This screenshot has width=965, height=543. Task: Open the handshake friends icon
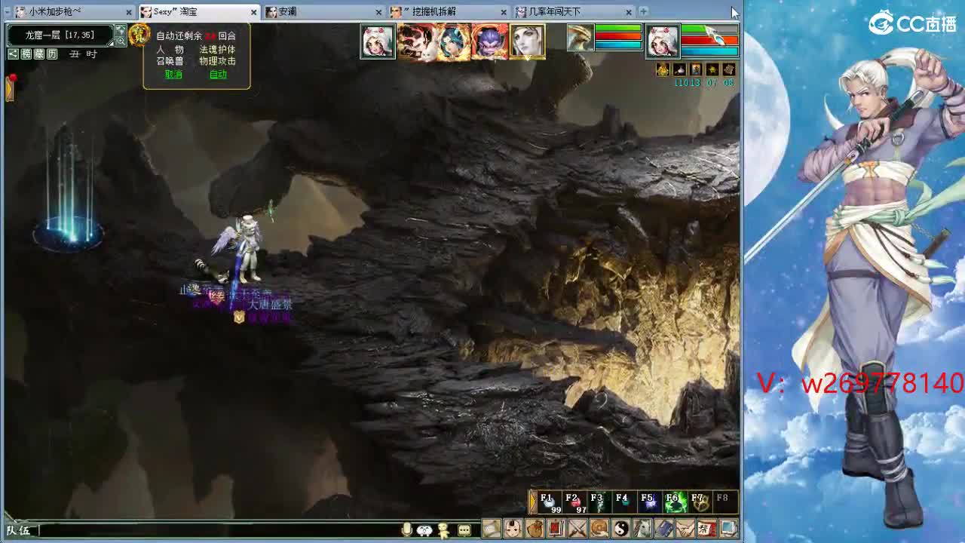[x=685, y=529]
